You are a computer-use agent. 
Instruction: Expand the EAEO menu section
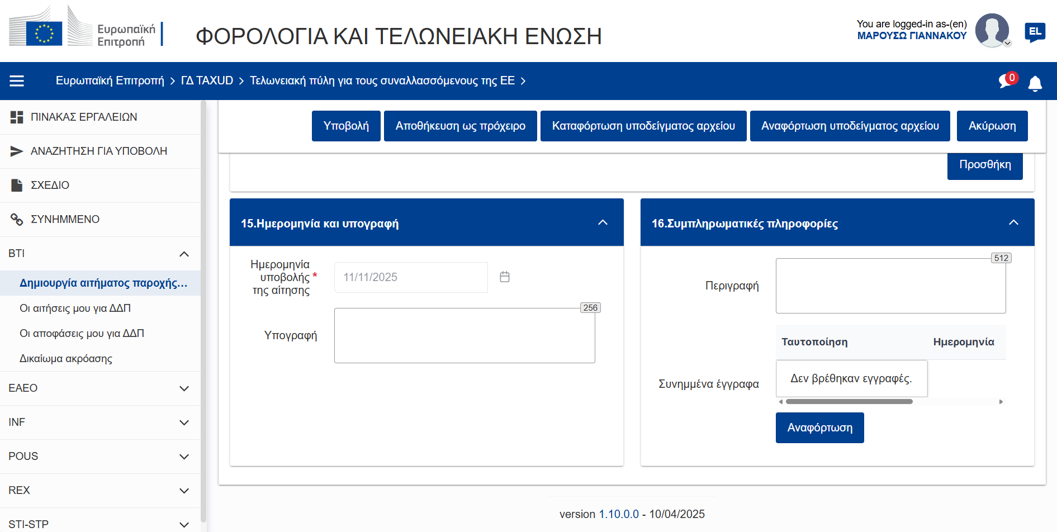click(184, 388)
